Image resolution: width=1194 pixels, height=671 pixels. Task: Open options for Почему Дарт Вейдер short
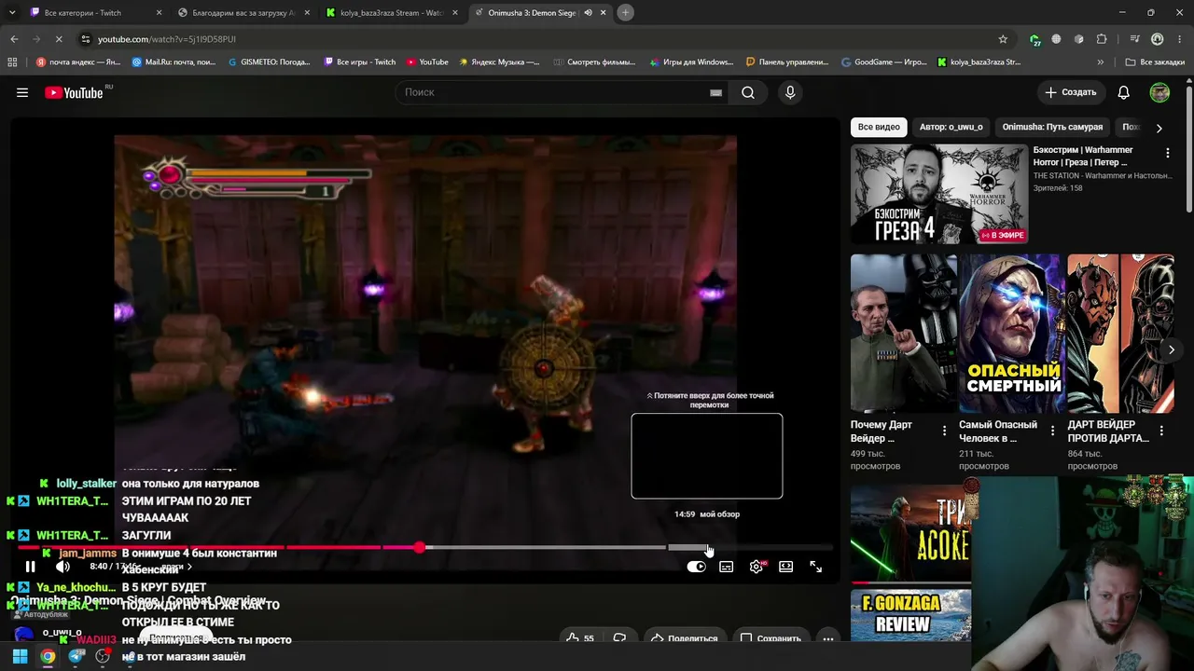point(944,431)
